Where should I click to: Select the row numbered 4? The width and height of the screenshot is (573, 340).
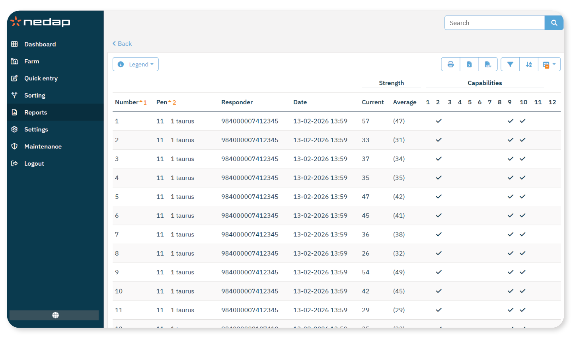tap(337, 178)
